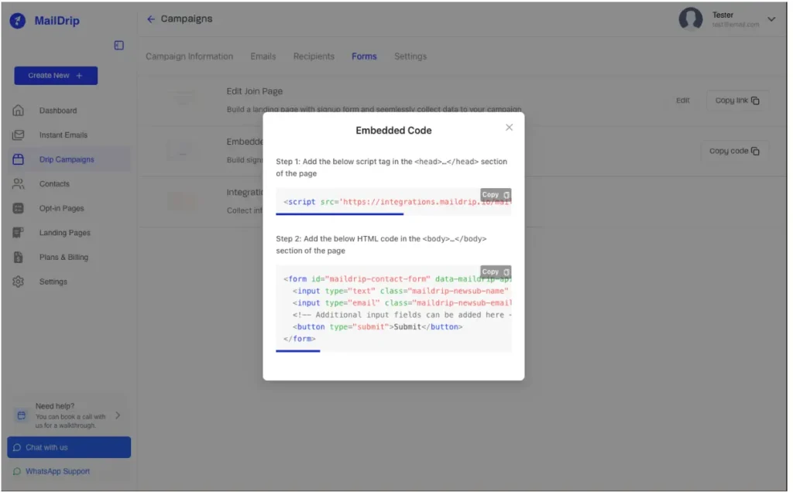This screenshot has width=793, height=492.
Task: Click the Create New button
Action: pyautogui.click(x=56, y=76)
